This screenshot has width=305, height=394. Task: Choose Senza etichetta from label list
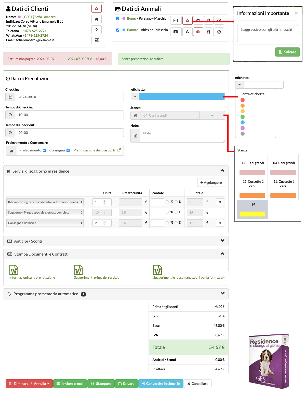(x=252, y=94)
